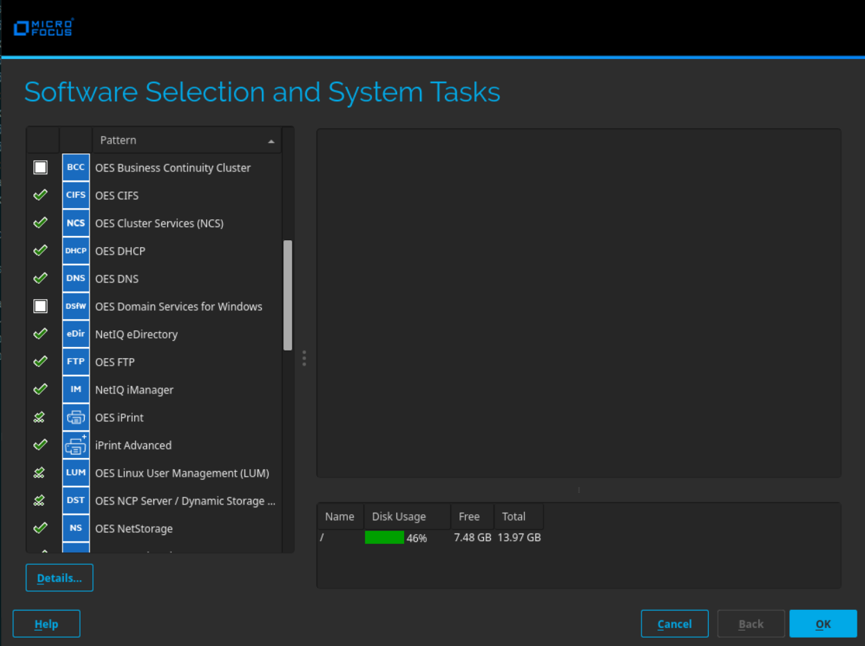The width and height of the screenshot is (865, 646).
Task: Click the CIFS pattern icon
Action: click(x=76, y=196)
